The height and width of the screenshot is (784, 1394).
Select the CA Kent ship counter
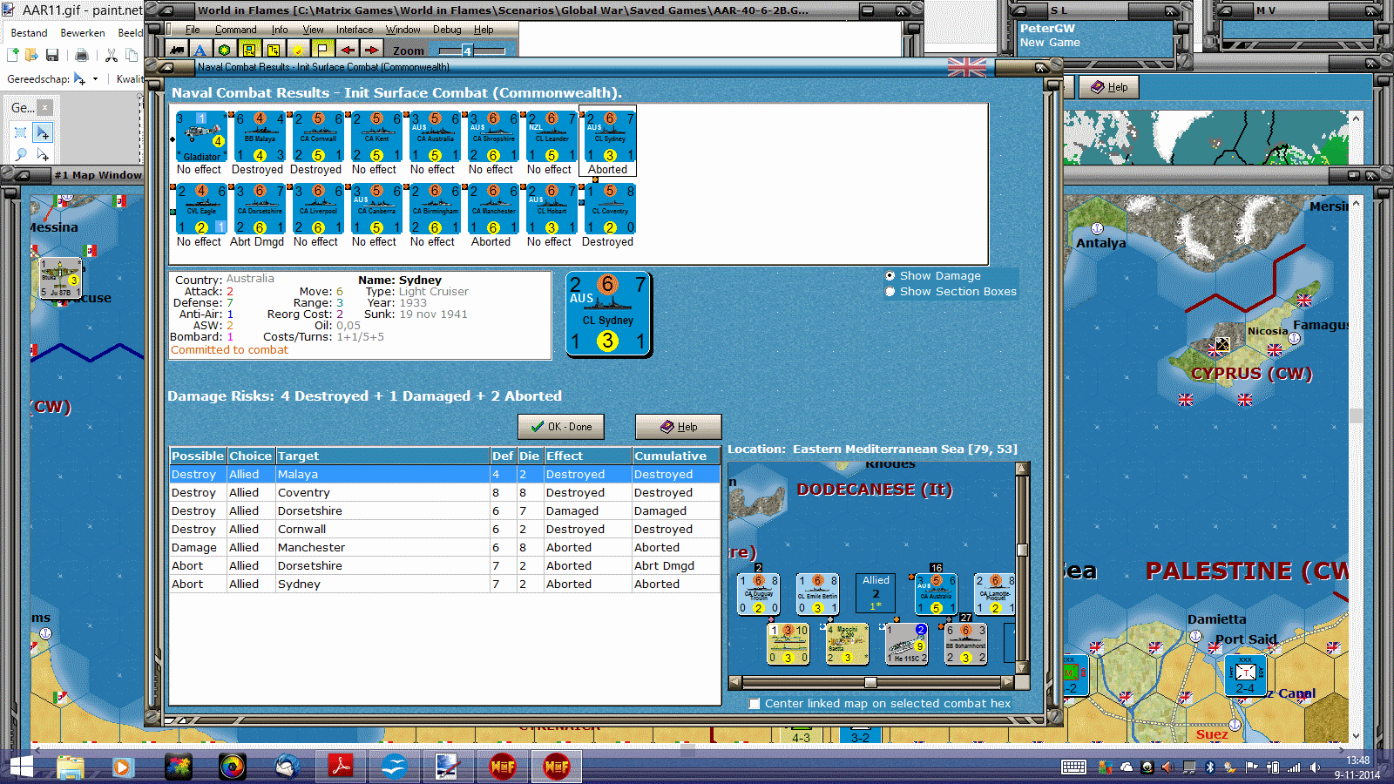pyautogui.click(x=376, y=137)
